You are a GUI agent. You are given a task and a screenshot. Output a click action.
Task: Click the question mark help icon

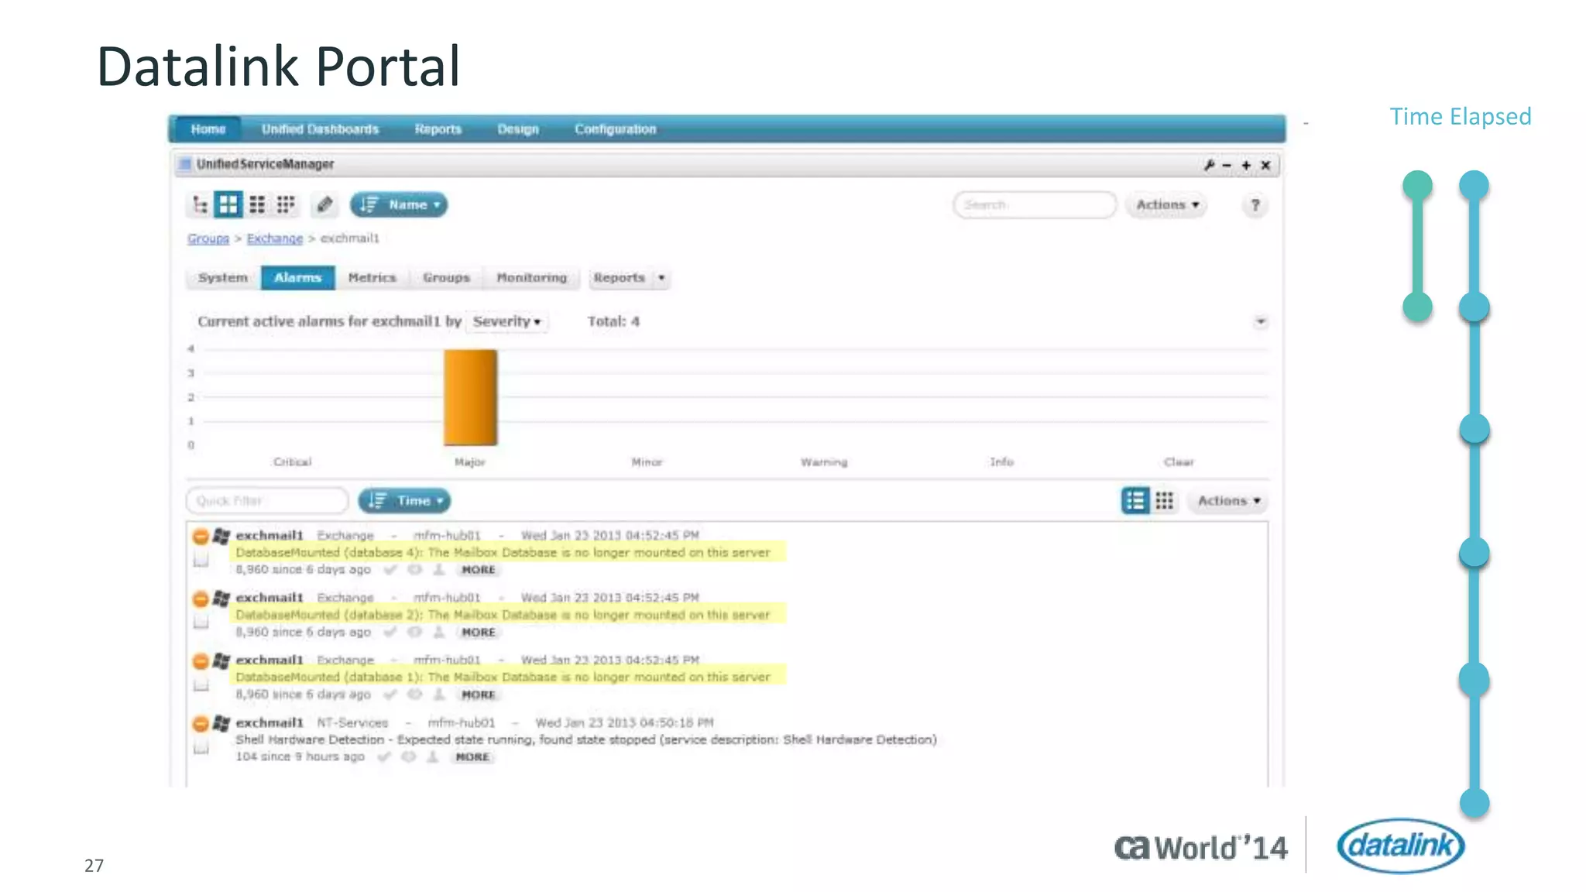1255,205
